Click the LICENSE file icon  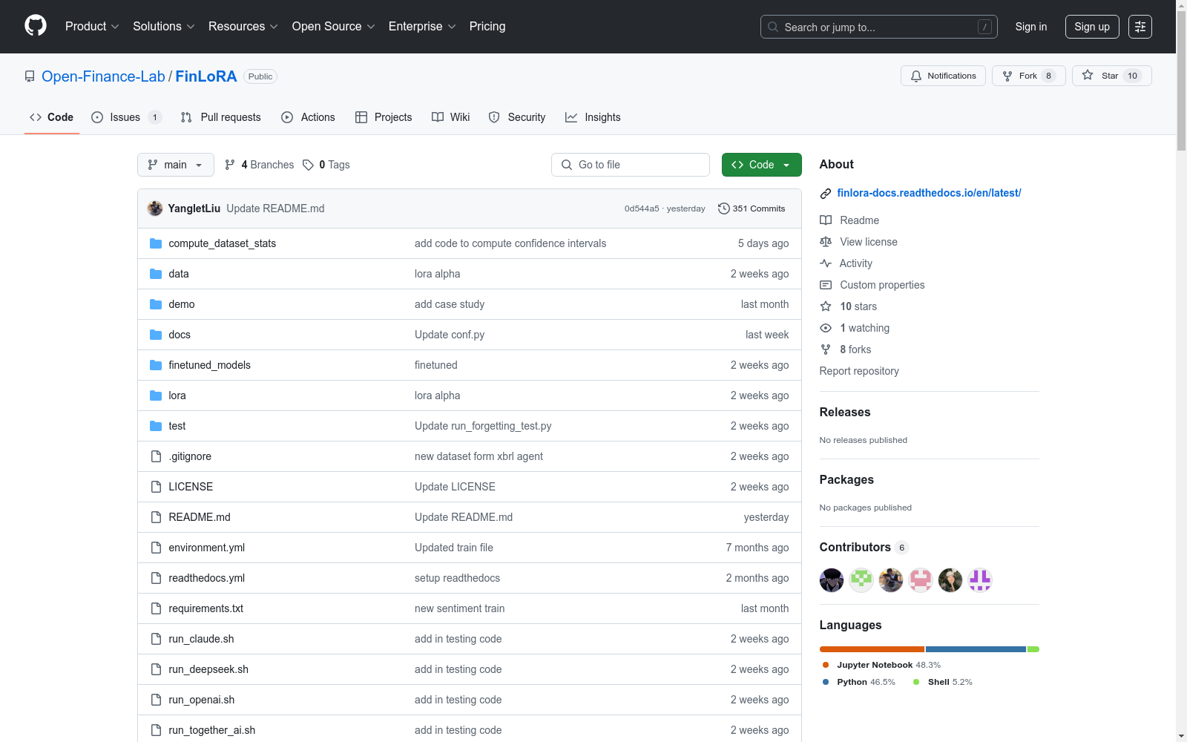pos(156,487)
